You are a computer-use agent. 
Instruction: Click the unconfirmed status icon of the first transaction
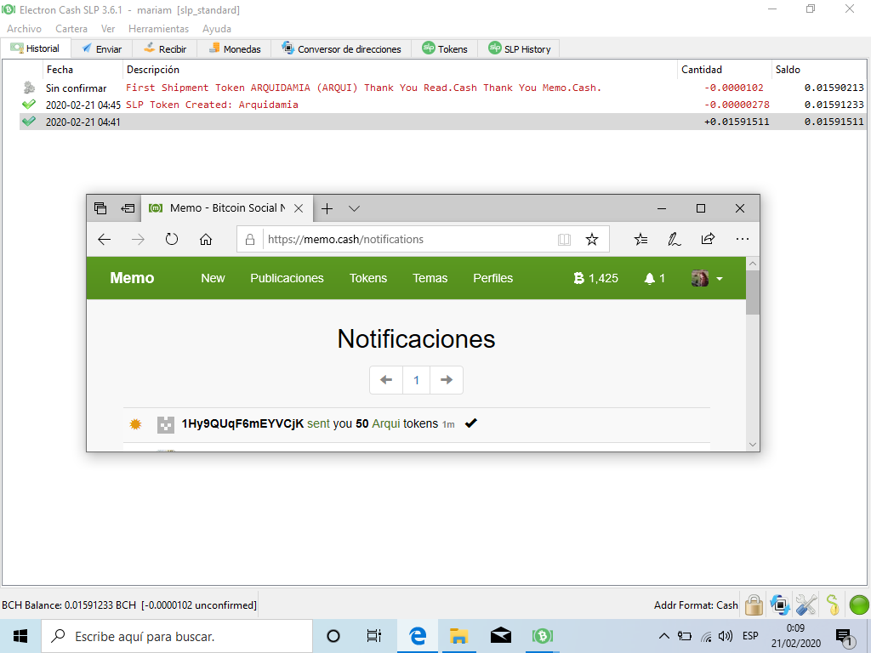[29, 88]
